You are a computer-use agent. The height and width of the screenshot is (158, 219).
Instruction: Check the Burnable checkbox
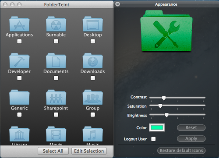tap(56, 41)
